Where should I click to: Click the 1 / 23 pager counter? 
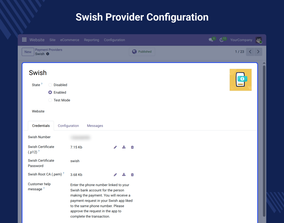click(x=239, y=52)
